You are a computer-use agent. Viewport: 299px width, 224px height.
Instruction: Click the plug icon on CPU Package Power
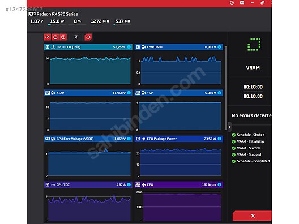(x=144, y=139)
